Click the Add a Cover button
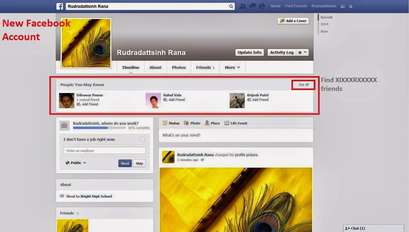This screenshot has width=409, height=232. (293, 21)
